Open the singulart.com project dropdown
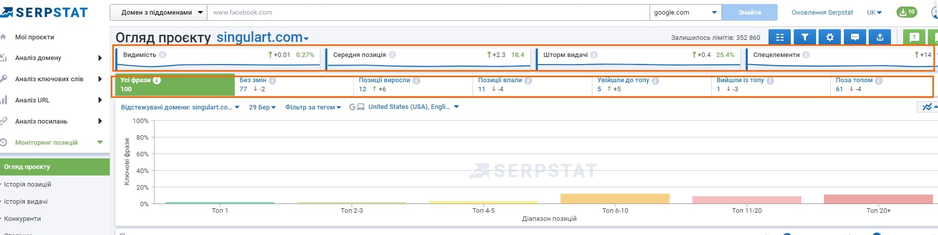This screenshot has height=235, width=938. [x=263, y=37]
